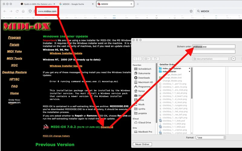Open the HP16C link
242x151 pixels.
[14, 79]
